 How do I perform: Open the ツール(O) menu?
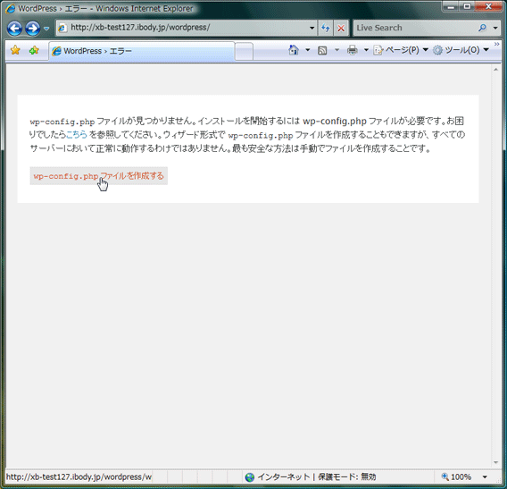tap(461, 50)
